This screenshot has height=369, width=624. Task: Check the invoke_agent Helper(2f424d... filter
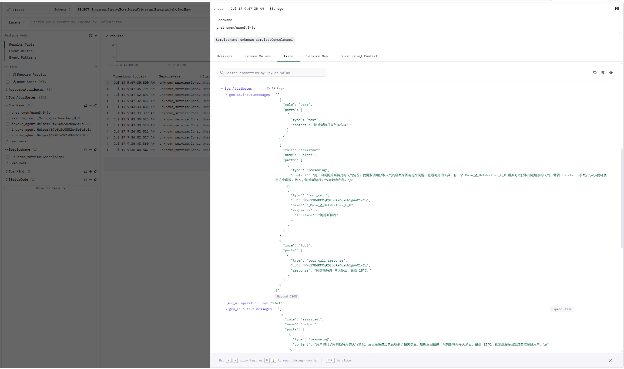click(x=8, y=124)
